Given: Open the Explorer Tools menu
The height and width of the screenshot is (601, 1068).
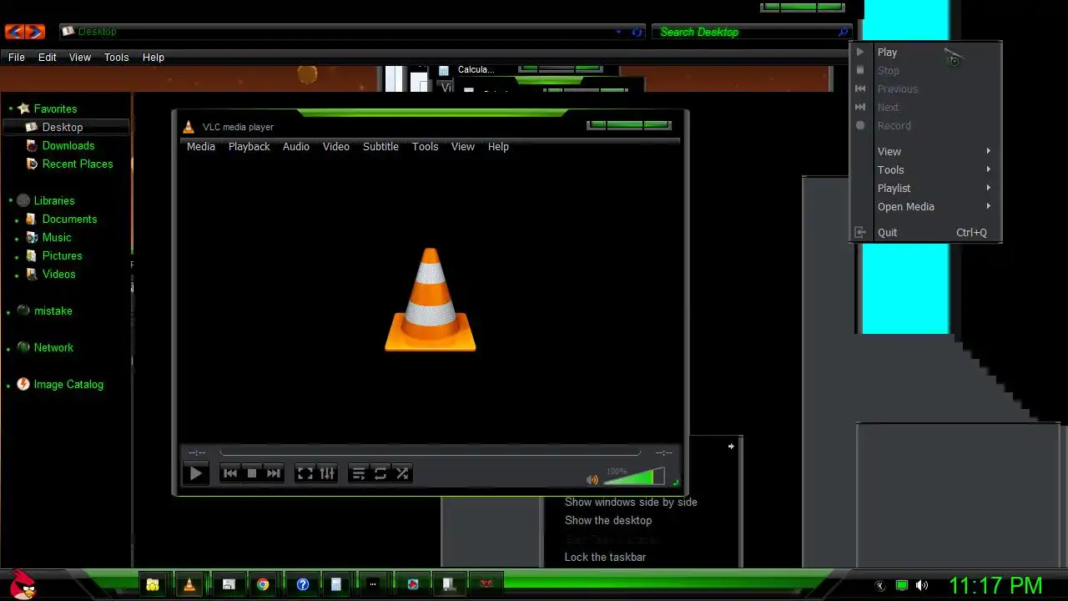Looking at the screenshot, I should pos(117,57).
